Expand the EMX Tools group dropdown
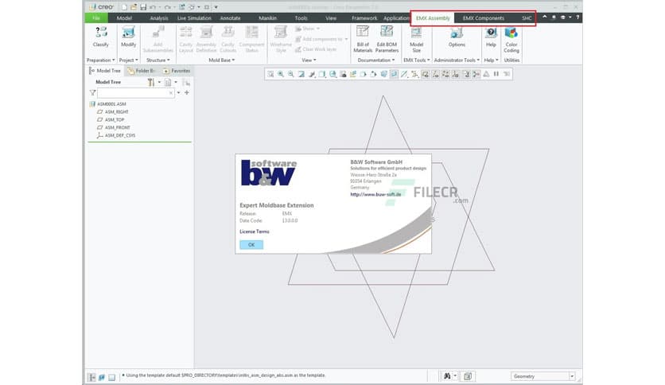The image size is (665, 385). pyautogui.click(x=417, y=60)
